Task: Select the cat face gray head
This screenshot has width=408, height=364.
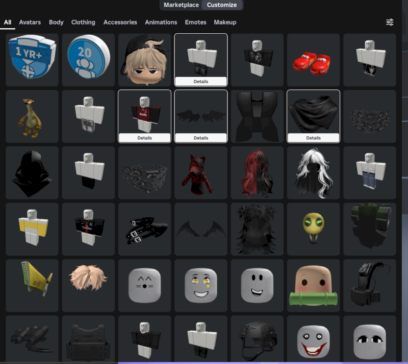Action: (x=144, y=285)
